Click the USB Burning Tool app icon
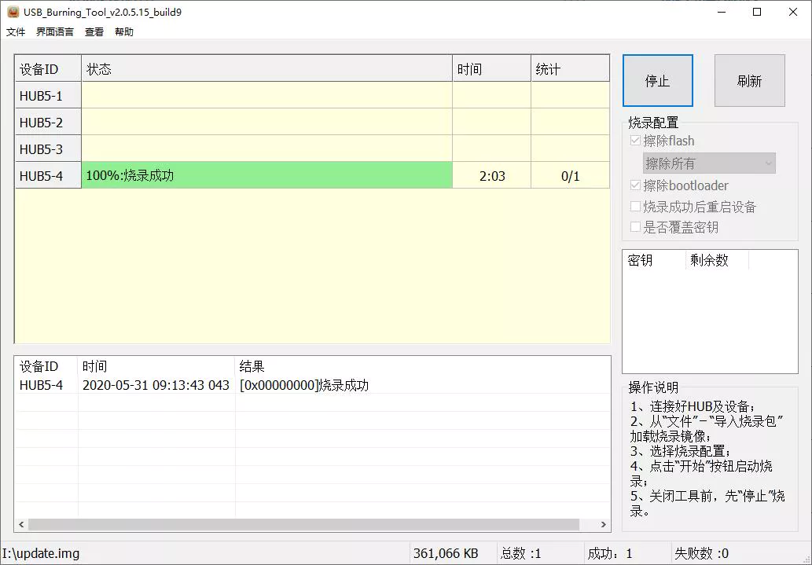Viewport: 812px width, 565px height. click(x=13, y=12)
